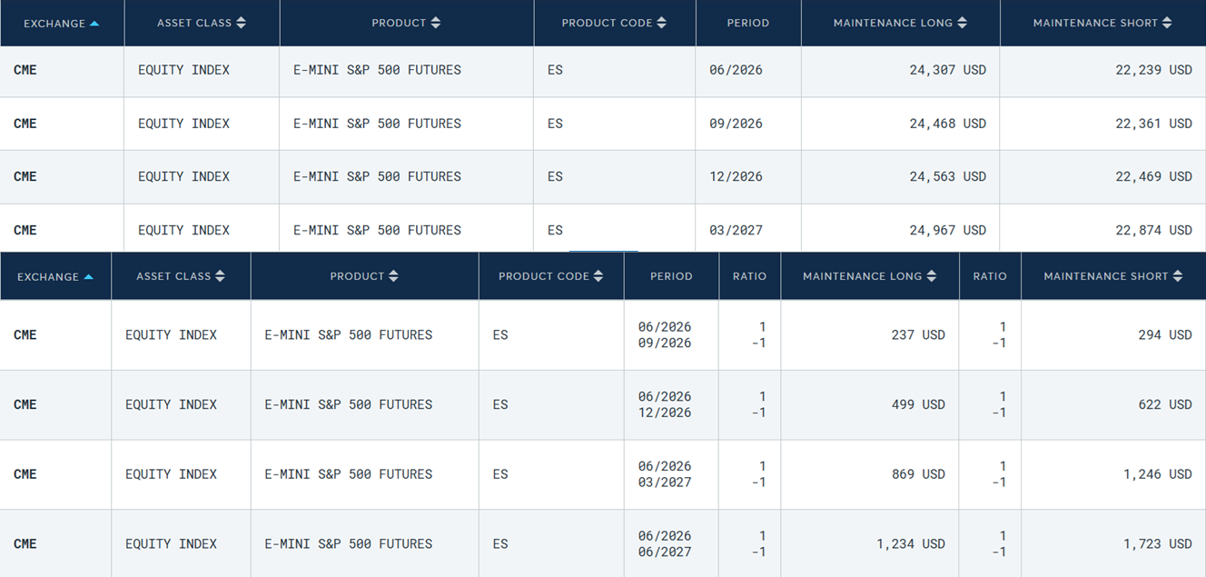Screen dimensions: 1206x577
Task: Sort spread table by Product arrows
Action: pyautogui.click(x=393, y=276)
